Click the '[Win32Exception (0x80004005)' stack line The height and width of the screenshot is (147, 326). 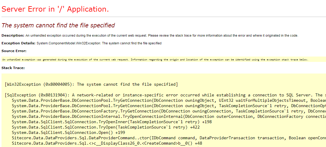[91, 84]
